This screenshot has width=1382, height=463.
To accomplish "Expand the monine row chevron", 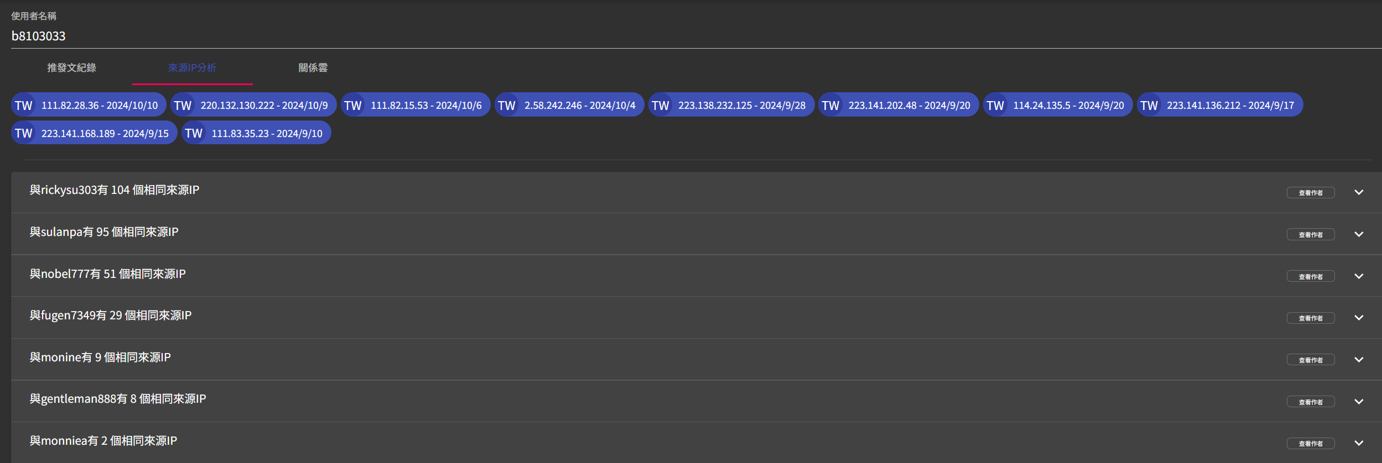I will coord(1359,360).
